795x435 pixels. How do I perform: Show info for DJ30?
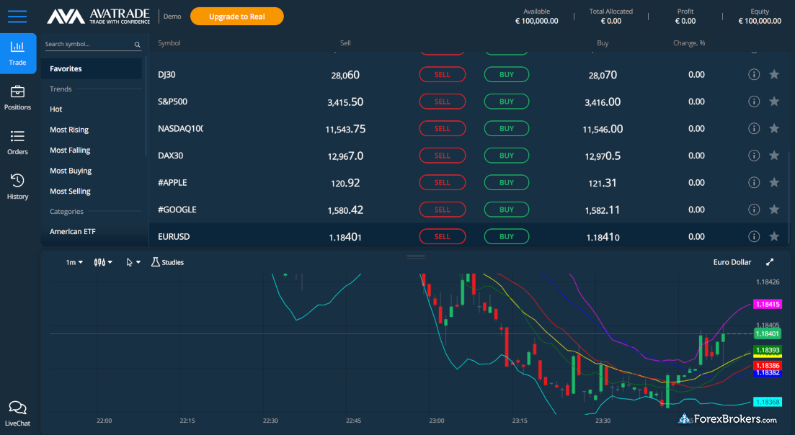(754, 74)
